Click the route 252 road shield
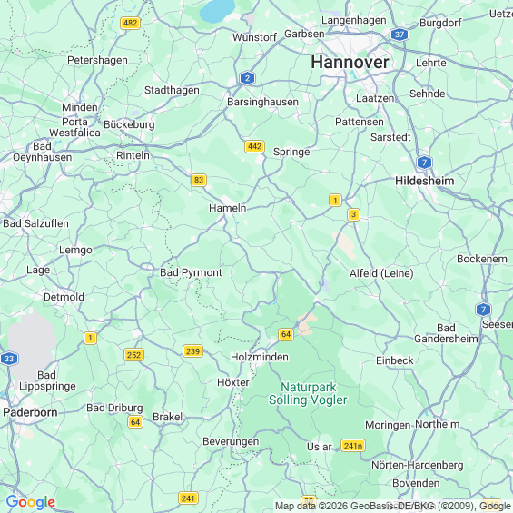The image size is (513, 513). click(133, 355)
